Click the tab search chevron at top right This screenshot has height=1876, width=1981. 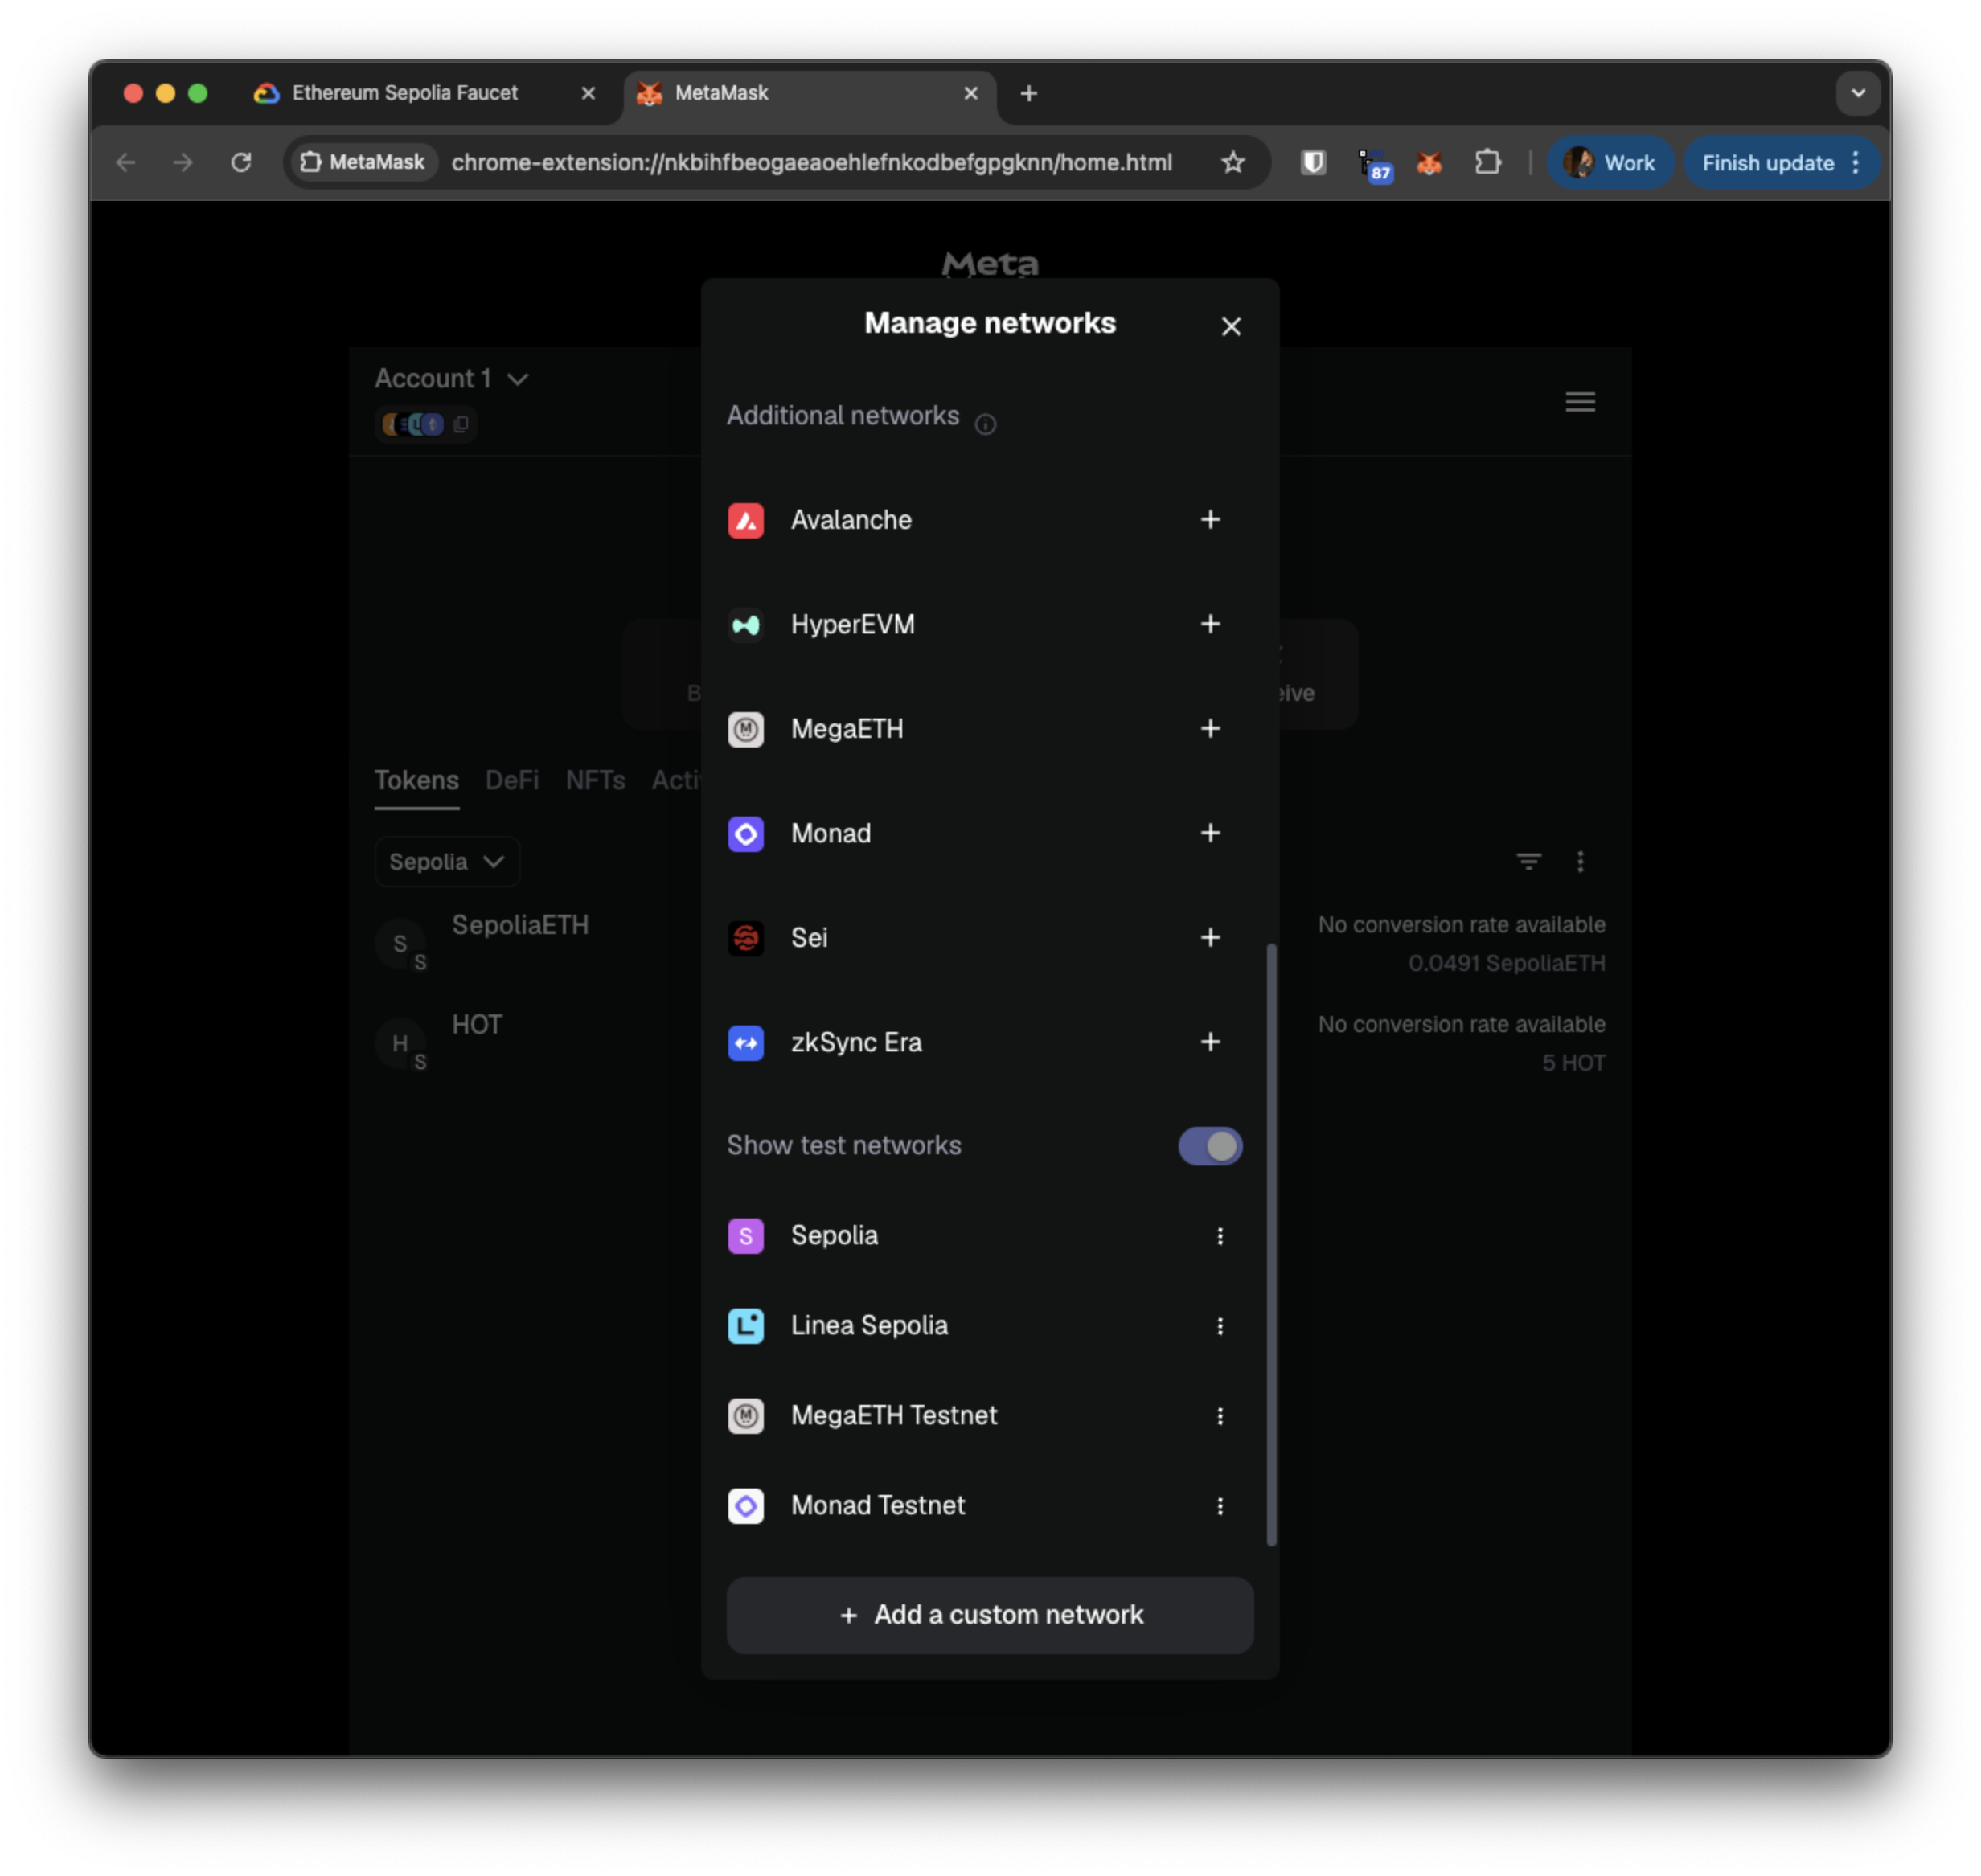[1858, 93]
